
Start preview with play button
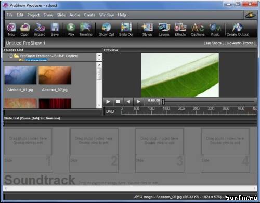108,102
